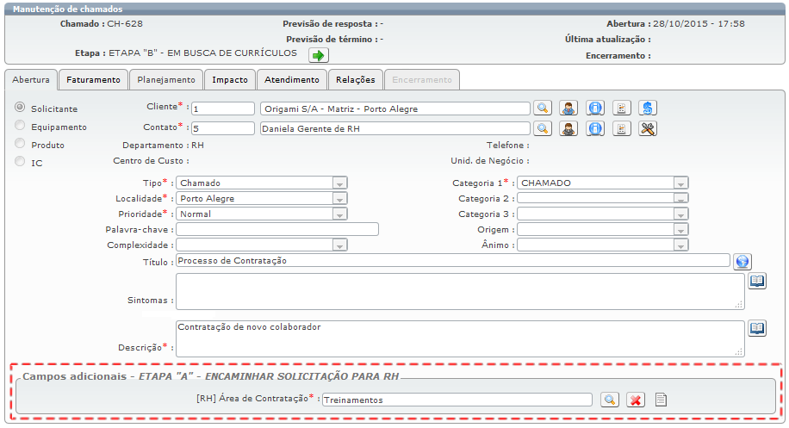
Task: Expand the Categoria 1 dropdown
Action: pyautogui.click(x=680, y=183)
